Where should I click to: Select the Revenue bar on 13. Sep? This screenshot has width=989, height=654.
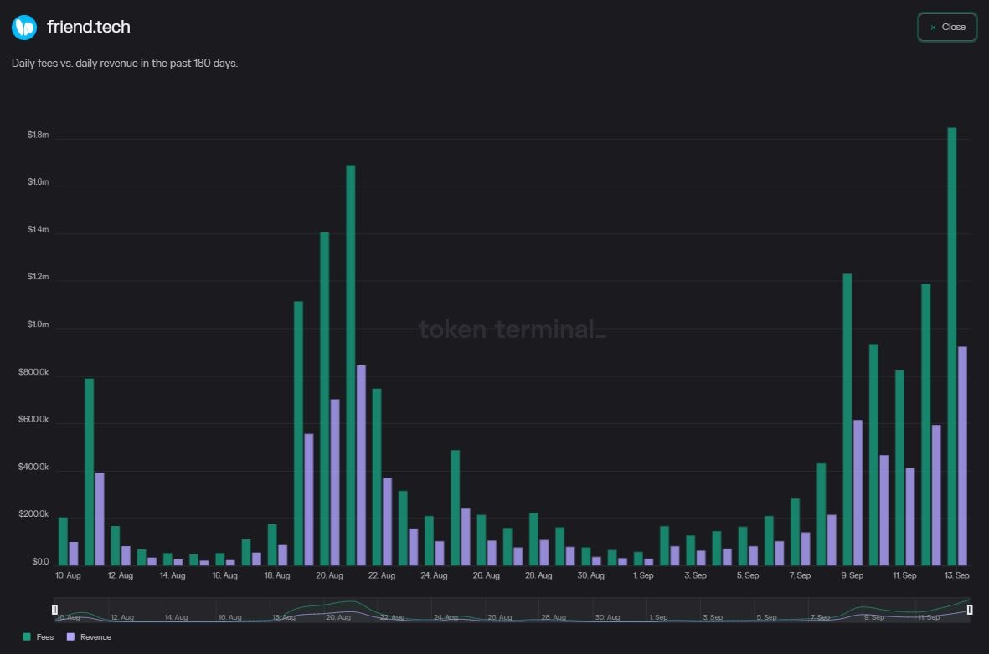coord(962,456)
